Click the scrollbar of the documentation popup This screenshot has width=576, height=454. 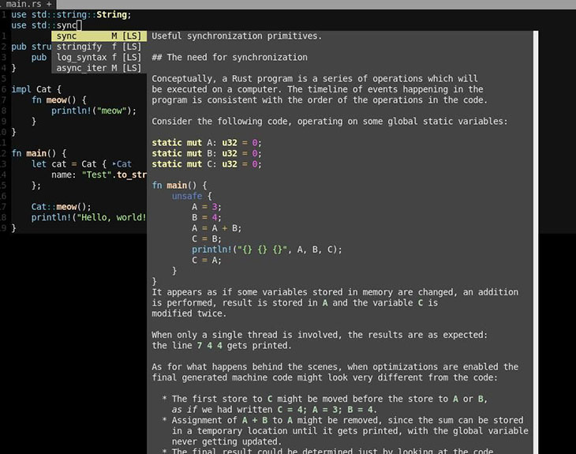click(x=536, y=237)
